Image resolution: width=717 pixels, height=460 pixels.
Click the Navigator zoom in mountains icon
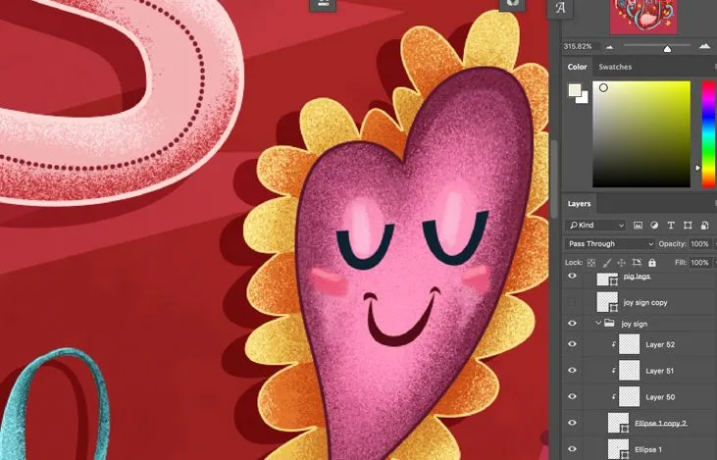(704, 46)
